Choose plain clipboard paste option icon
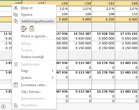Image resolution: width=139 pixels, height=110 pixels. (32, 29)
